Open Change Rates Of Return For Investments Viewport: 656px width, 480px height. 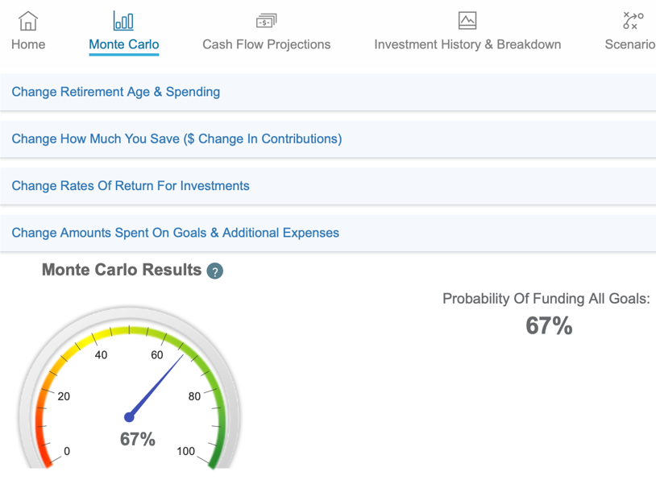coord(129,185)
